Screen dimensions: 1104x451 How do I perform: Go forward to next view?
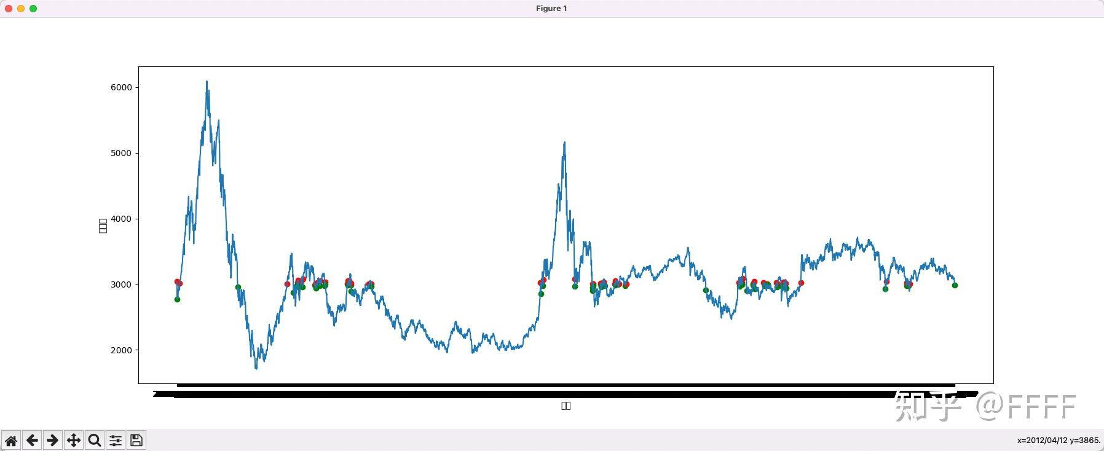point(53,440)
